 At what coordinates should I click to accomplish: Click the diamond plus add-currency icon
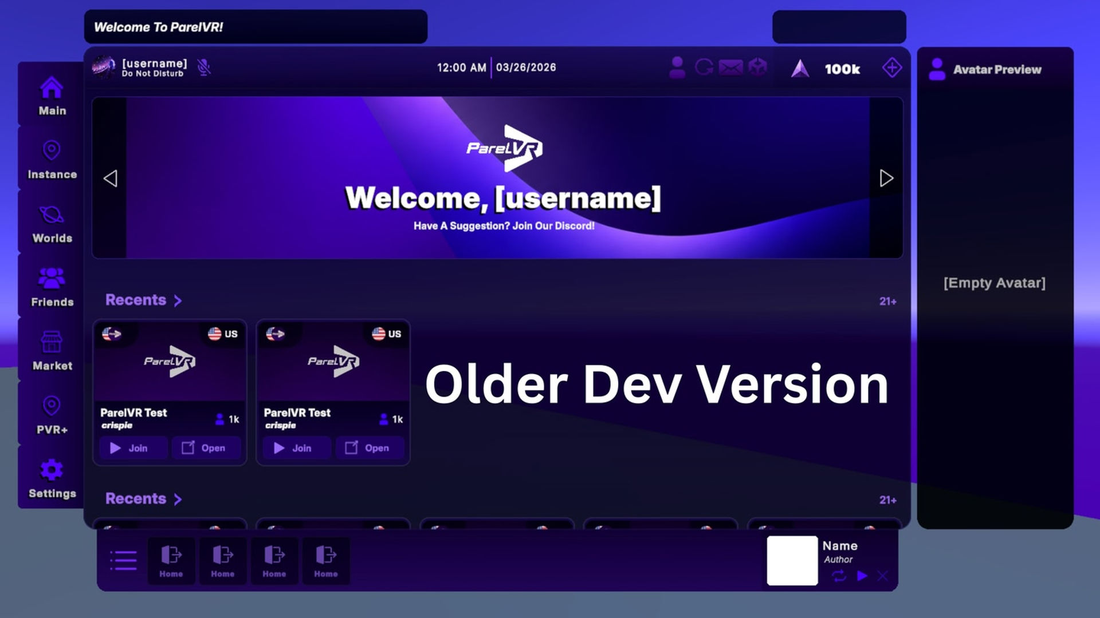click(892, 68)
